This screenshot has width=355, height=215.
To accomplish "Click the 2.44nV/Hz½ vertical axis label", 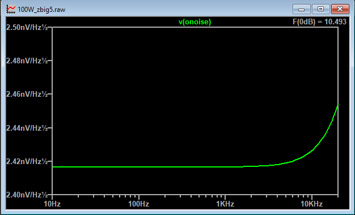I will tap(27, 128).
